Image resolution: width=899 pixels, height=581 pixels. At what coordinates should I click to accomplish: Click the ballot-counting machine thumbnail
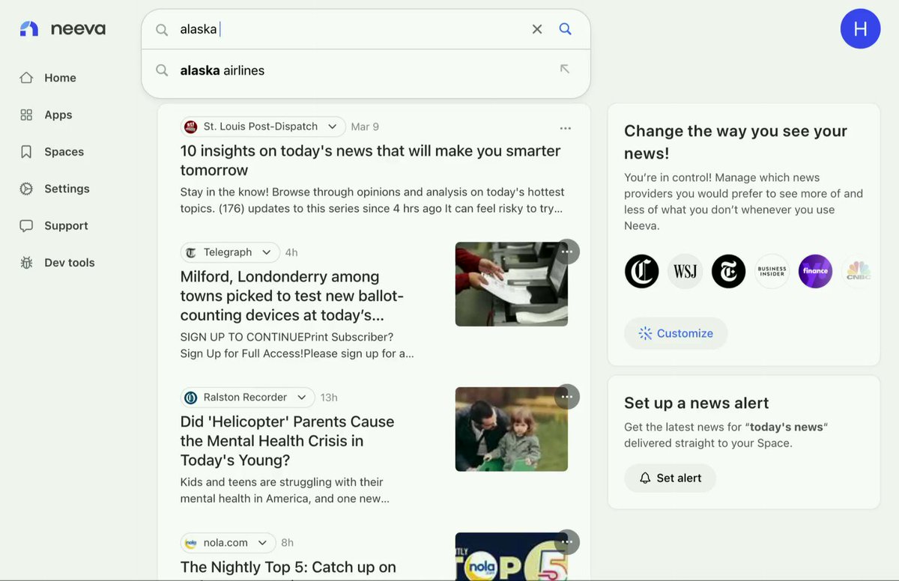[x=512, y=284]
